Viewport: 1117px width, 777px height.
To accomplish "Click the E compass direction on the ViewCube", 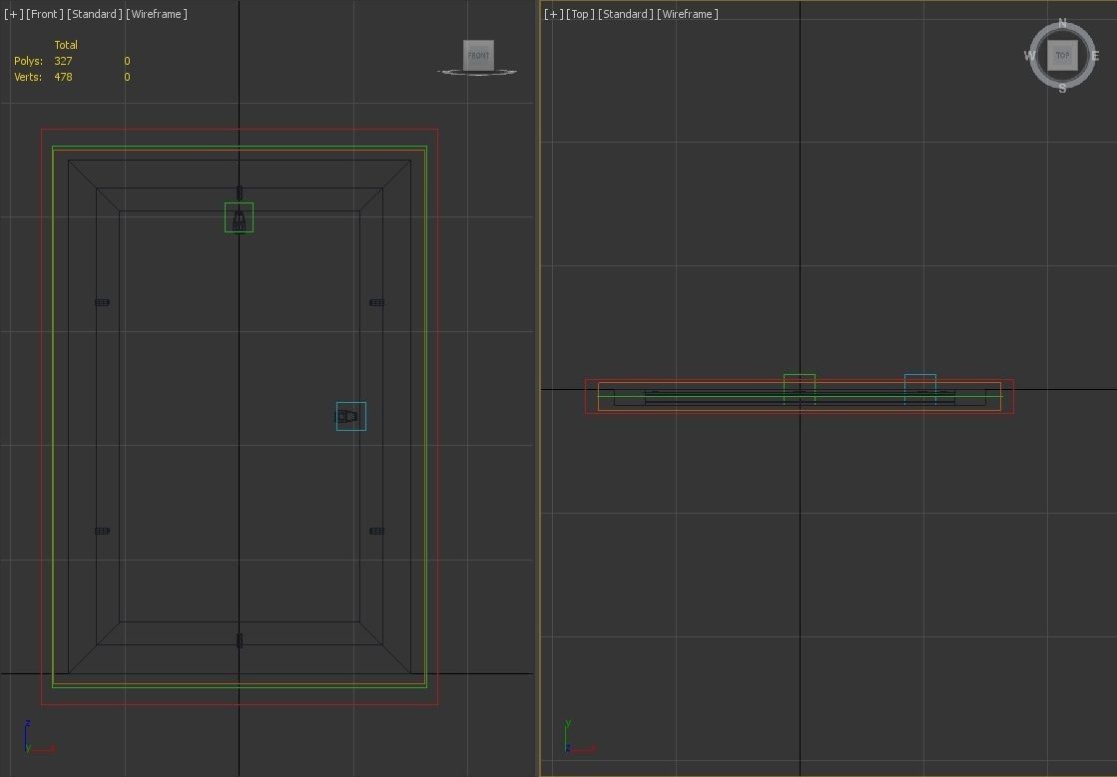I will click(1095, 56).
